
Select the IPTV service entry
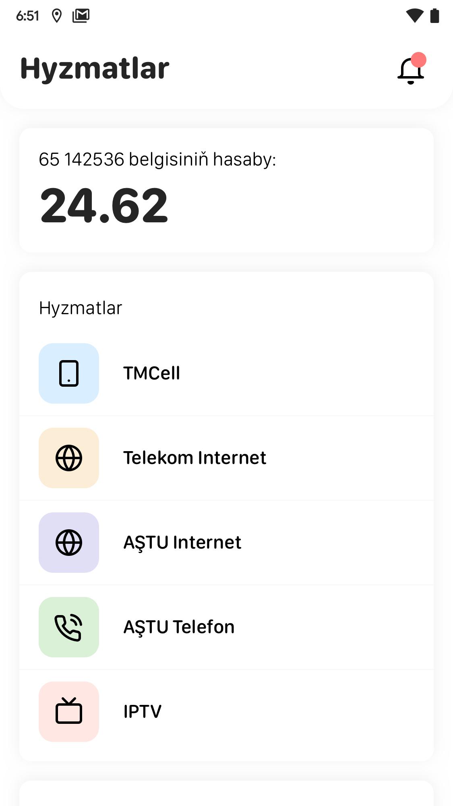pos(142,712)
